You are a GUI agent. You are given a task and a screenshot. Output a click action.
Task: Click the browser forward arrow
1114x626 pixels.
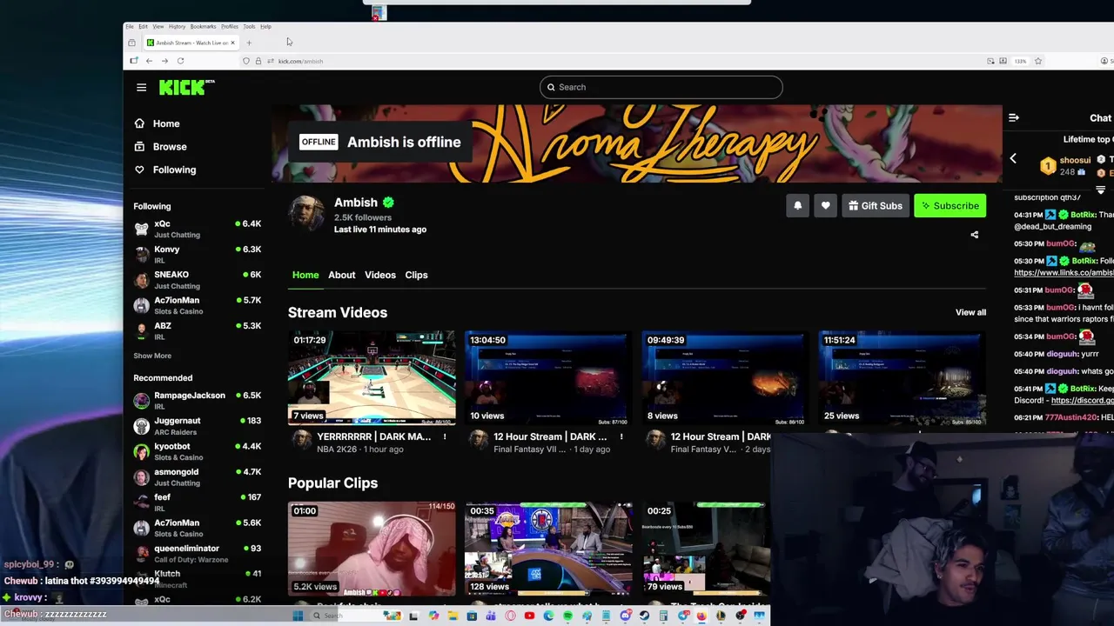point(164,61)
